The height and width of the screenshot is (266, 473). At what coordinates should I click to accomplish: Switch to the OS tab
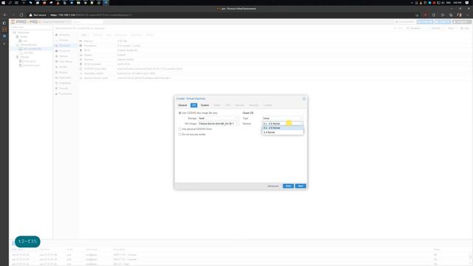[x=194, y=105]
